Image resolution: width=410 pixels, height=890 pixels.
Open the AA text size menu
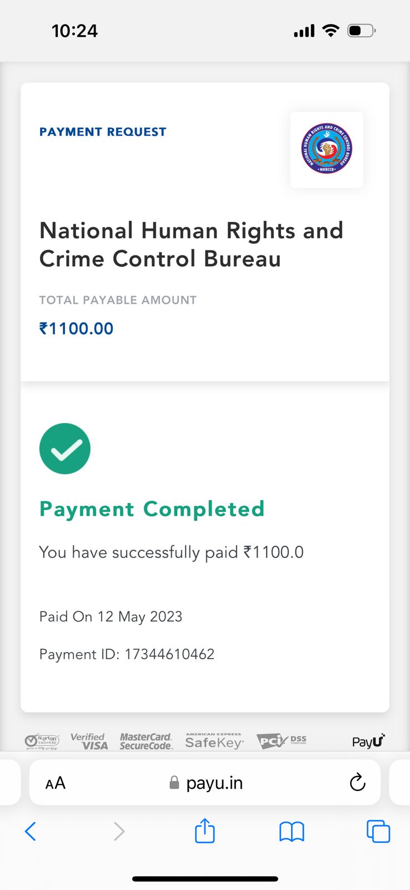[56, 783]
